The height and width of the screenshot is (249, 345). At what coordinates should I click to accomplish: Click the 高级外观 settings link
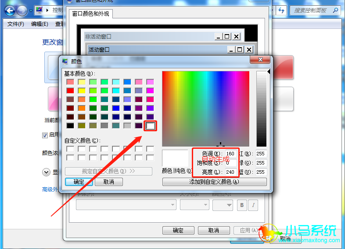coord(50,189)
